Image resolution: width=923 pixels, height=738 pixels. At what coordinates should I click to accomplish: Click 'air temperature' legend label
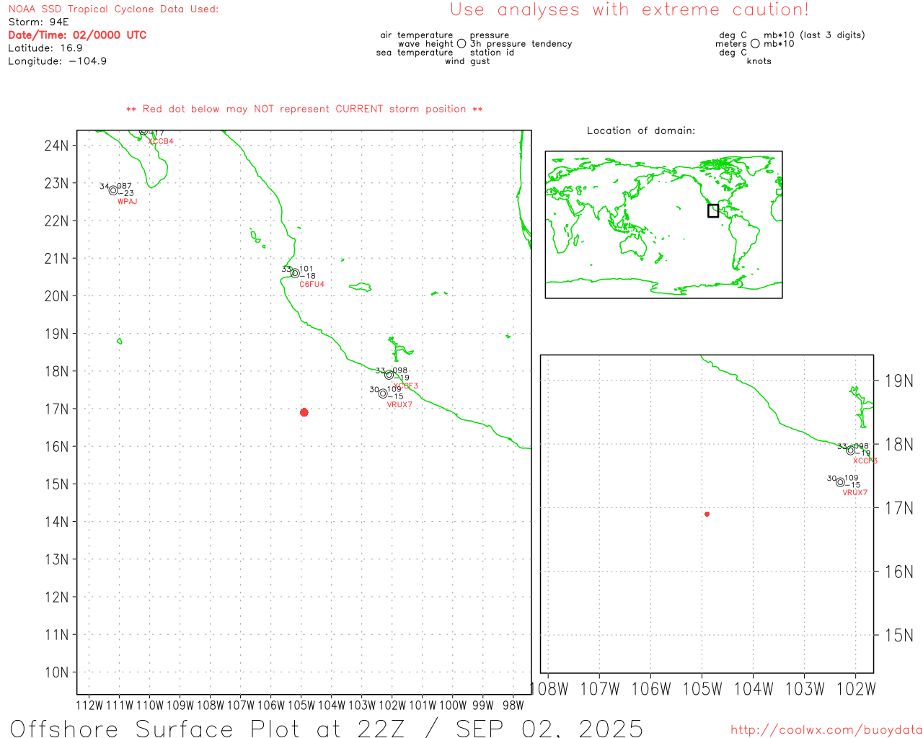417,35
